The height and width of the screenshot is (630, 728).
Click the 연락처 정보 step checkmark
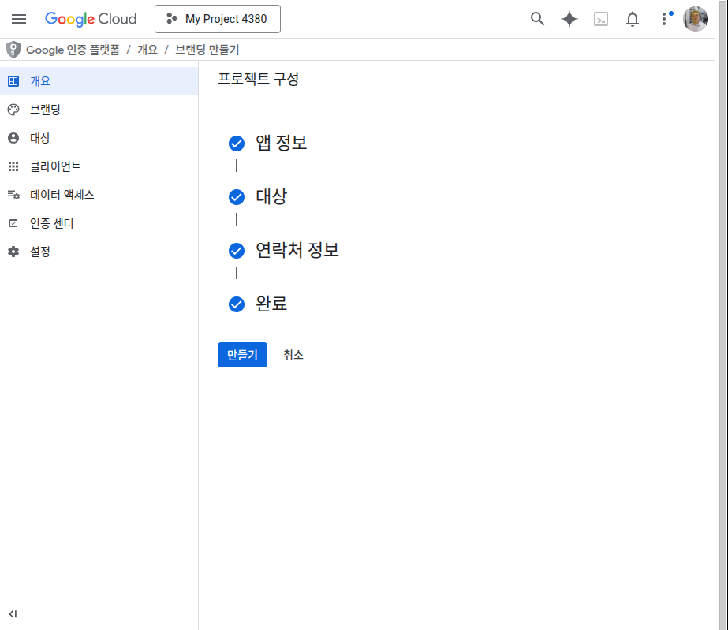coord(236,251)
